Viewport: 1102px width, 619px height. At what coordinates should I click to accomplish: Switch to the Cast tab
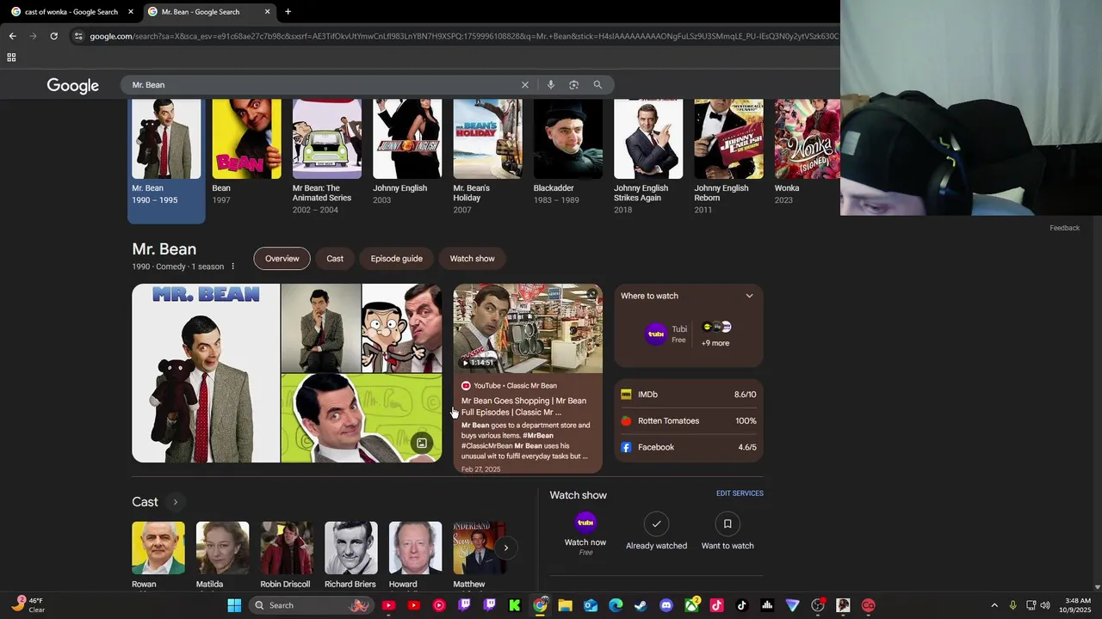335,259
